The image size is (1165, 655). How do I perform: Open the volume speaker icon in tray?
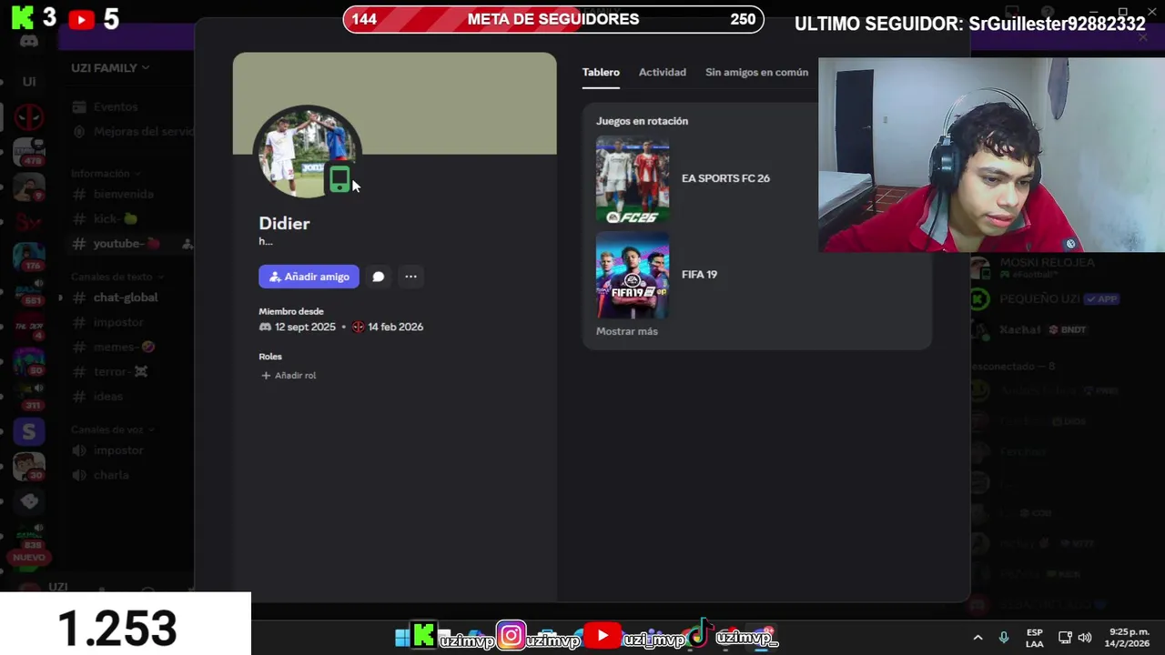pyautogui.click(x=1085, y=638)
